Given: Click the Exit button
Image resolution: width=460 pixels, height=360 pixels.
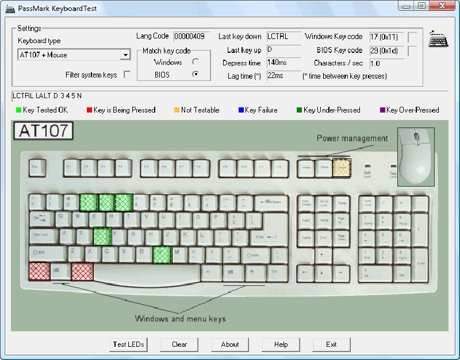Looking at the screenshot, I should [x=332, y=344].
